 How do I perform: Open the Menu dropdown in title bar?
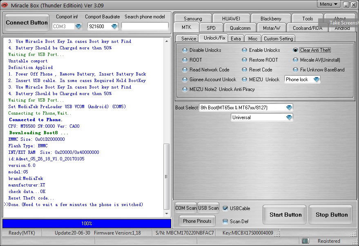click(x=328, y=4)
